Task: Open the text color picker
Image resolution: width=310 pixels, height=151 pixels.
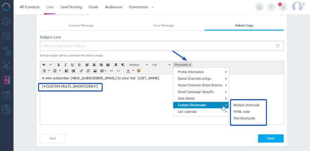Action: pyautogui.click(x=128, y=71)
